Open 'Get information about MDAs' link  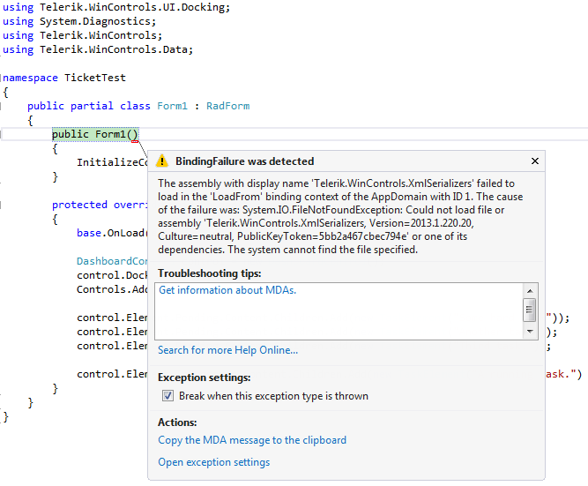[x=227, y=290]
